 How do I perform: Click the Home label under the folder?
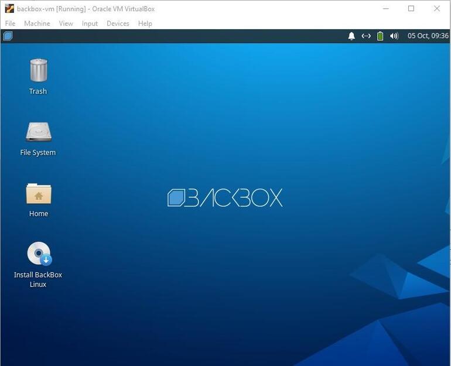tap(39, 214)
